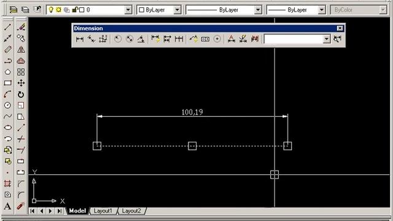This screenshot has height=221, width=393.
Task: Select the Polyline tool
Action: pos(8,61)
